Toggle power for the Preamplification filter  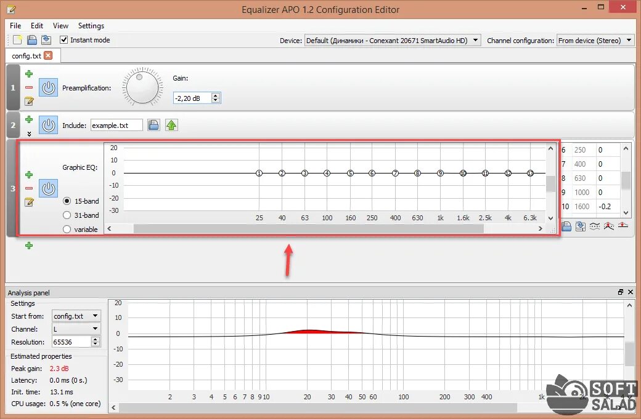pyautogui.click(x=48, y=88)
